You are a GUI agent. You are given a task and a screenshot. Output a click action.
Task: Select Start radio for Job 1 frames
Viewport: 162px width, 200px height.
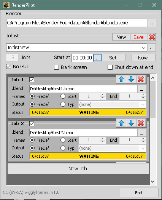[x=63, y=96]
